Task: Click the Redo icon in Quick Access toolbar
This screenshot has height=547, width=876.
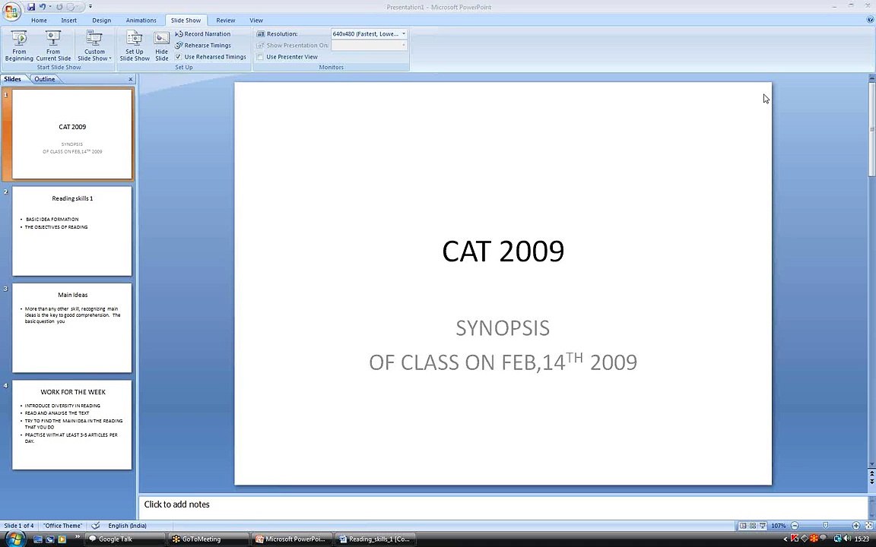Action: tap(59, 7)
